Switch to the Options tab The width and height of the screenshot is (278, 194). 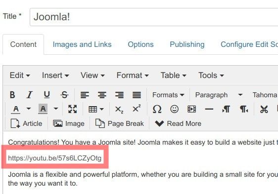[x=140, y=44]
